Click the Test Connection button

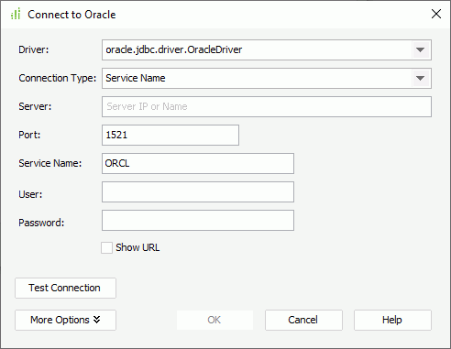[x=65, y=288]
